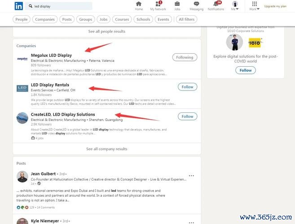Click '1.8K followers' under LED Display Rentals
295x224 pixels.
[41, 95]
